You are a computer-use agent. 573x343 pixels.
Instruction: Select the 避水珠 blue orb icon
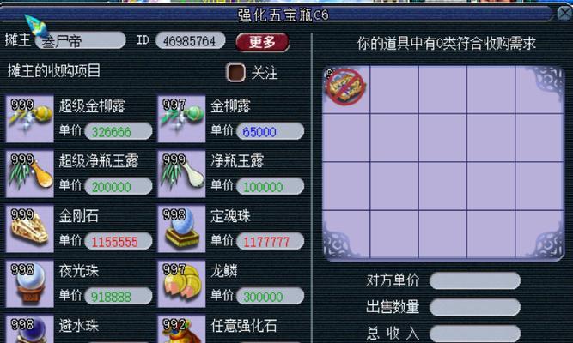pyautogui.click(x=30, y=329)
